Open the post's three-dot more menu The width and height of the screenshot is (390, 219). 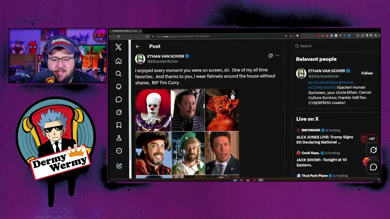tap(277, 56)
